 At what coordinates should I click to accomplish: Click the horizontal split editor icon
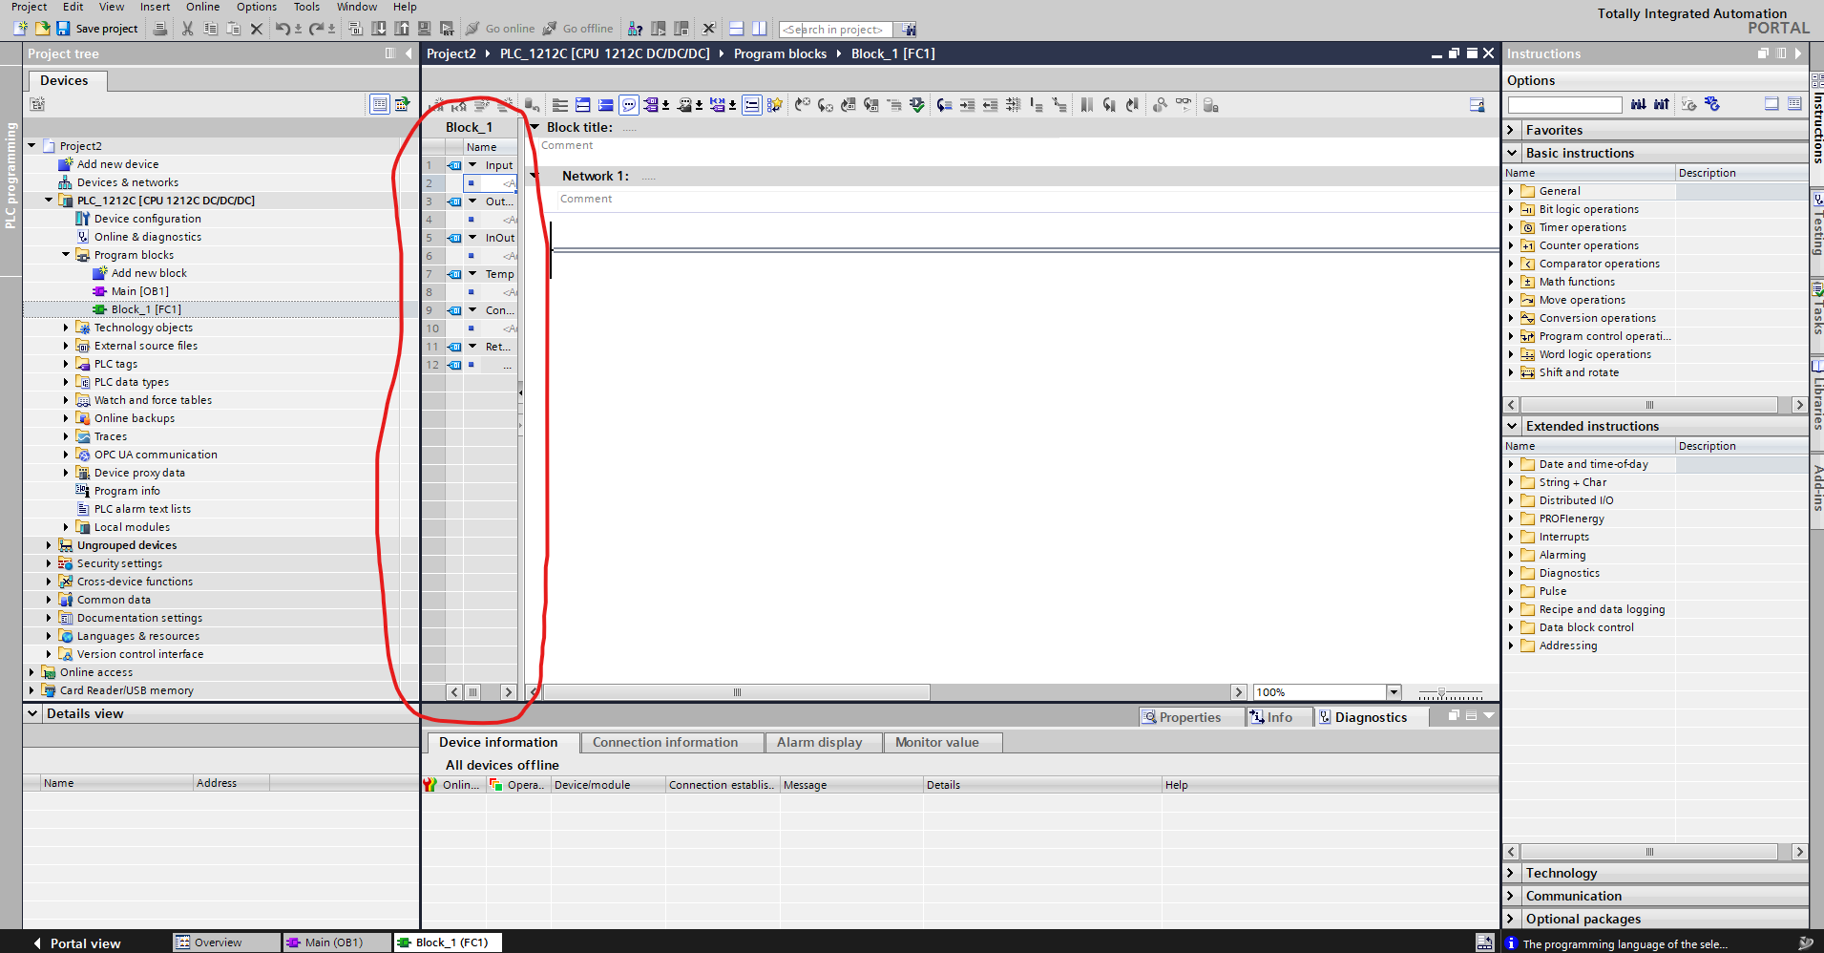pos(736,29)
